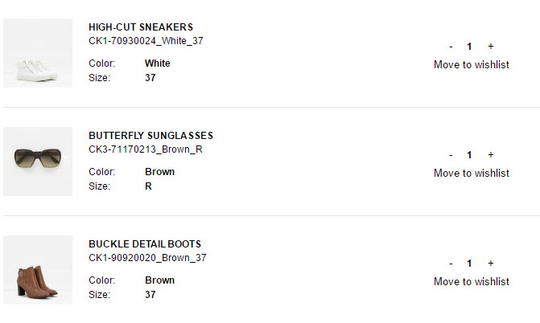540x323 pixels.
Task: Increase quantity of High-Cut Sneakers
Action: 491,47
